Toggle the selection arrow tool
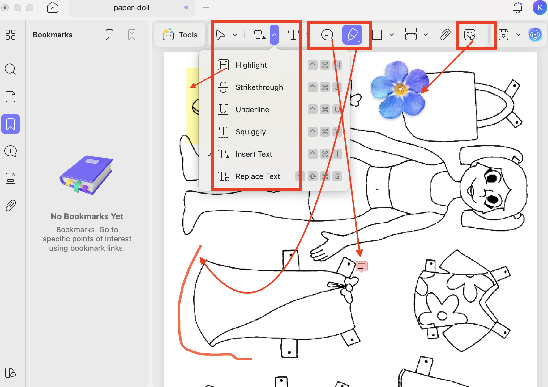Image resolution: width=548 pixels, height=387 pixels. pos(221,35)
